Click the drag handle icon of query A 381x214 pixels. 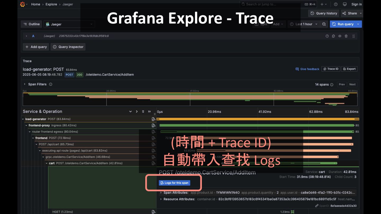tap(353, 36)
